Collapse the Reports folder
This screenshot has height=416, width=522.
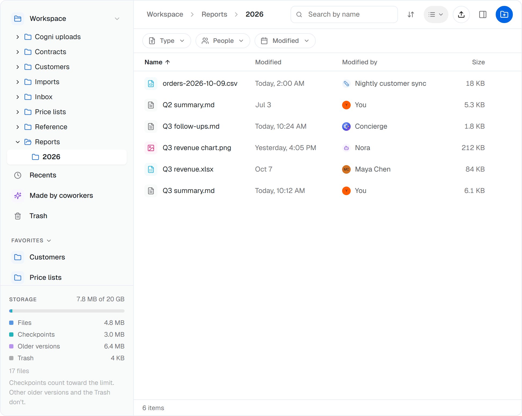[x=18, y=142]
